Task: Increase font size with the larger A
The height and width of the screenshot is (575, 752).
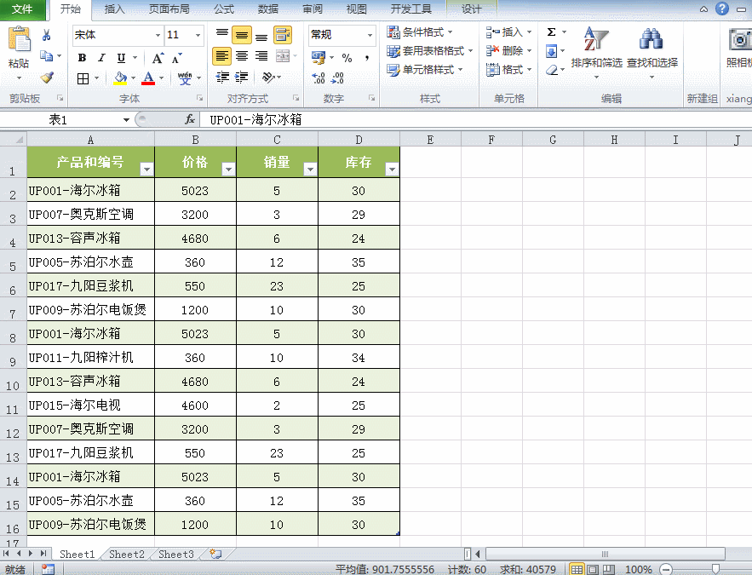Action: pos(158,58)
